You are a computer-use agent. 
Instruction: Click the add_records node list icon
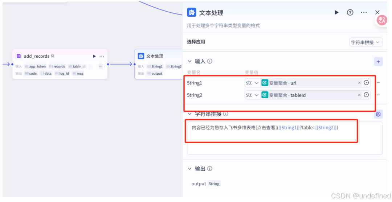tap(19, 56)
